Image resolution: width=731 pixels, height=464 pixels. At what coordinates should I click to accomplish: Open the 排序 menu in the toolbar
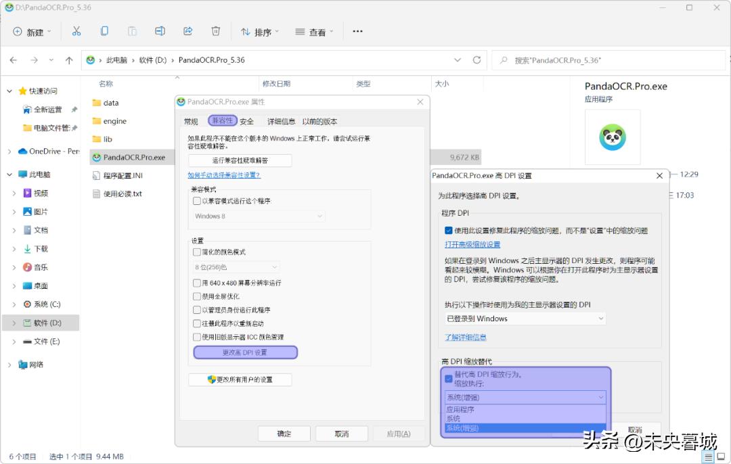coord(259,30)
